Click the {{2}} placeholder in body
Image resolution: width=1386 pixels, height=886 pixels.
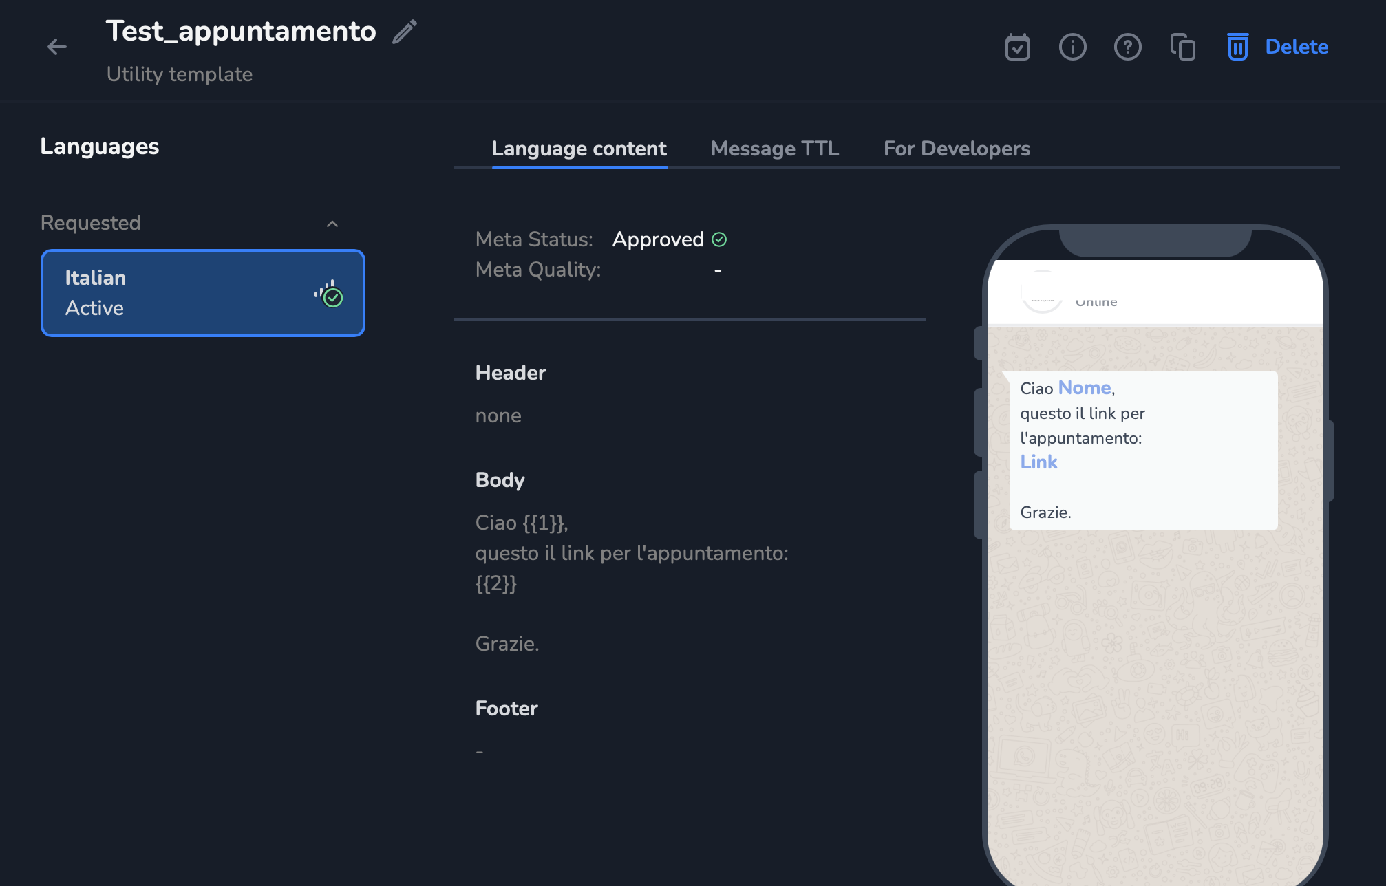click(496, 583)
